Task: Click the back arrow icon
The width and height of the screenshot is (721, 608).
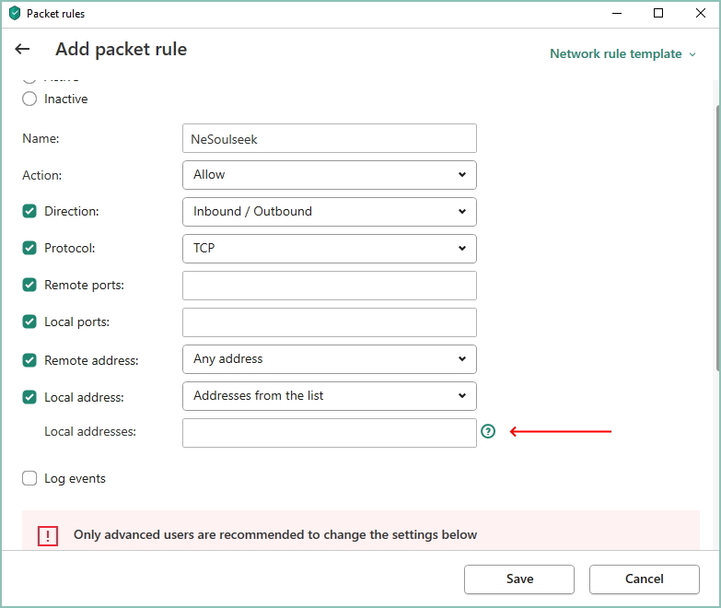Action: pyautogui.click(x=23, y=50)
